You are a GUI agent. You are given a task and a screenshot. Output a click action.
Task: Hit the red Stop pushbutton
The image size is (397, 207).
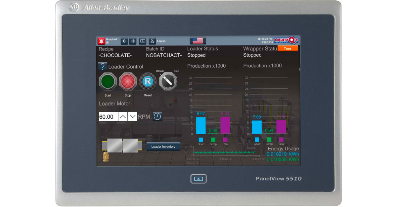[128, 81]
